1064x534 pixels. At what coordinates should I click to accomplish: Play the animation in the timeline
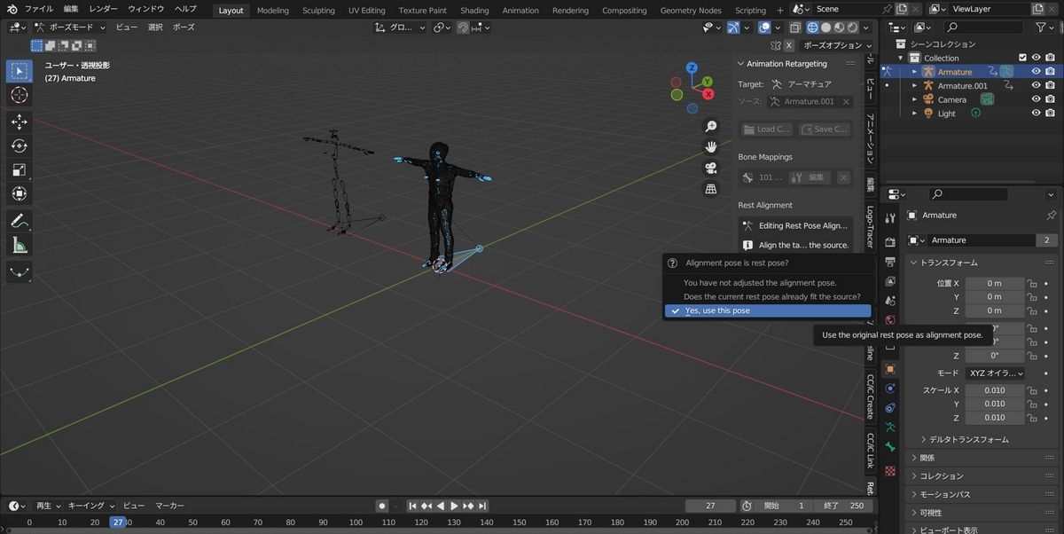coord(454,506)
